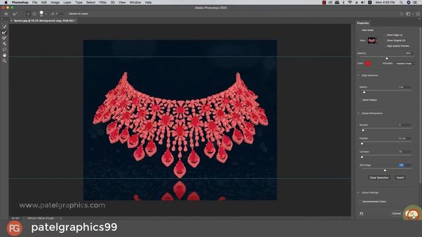The width and height of the screenshot is (422, 237).
Task: Select the Hand tool
Action: coord(5,55)
